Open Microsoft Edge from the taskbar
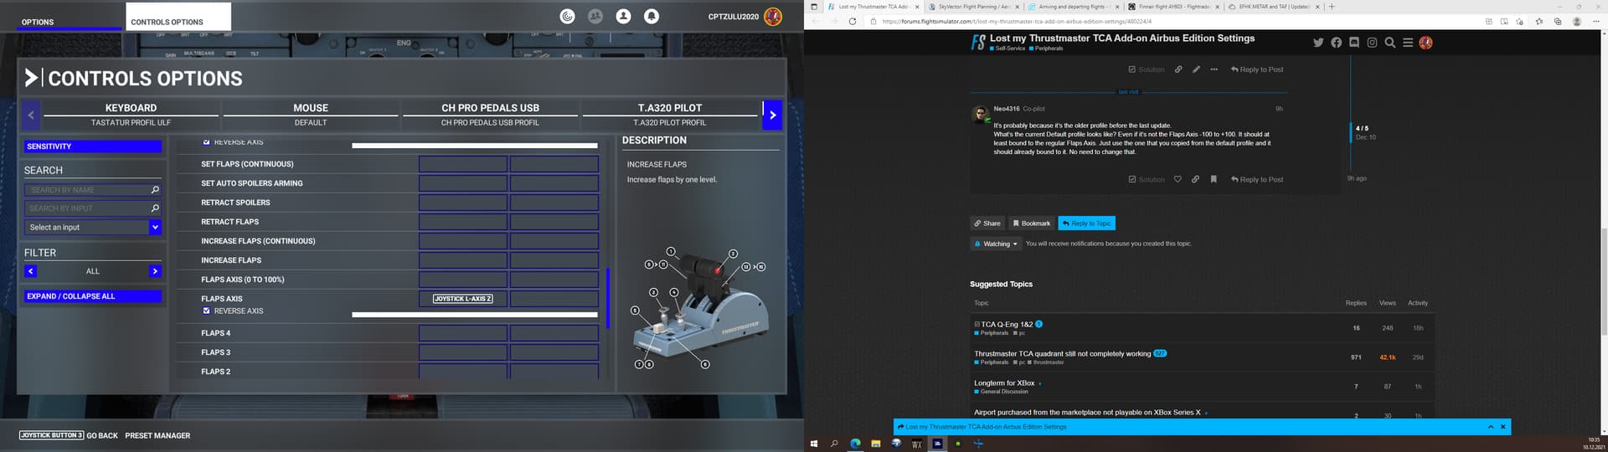 (855, 444)
